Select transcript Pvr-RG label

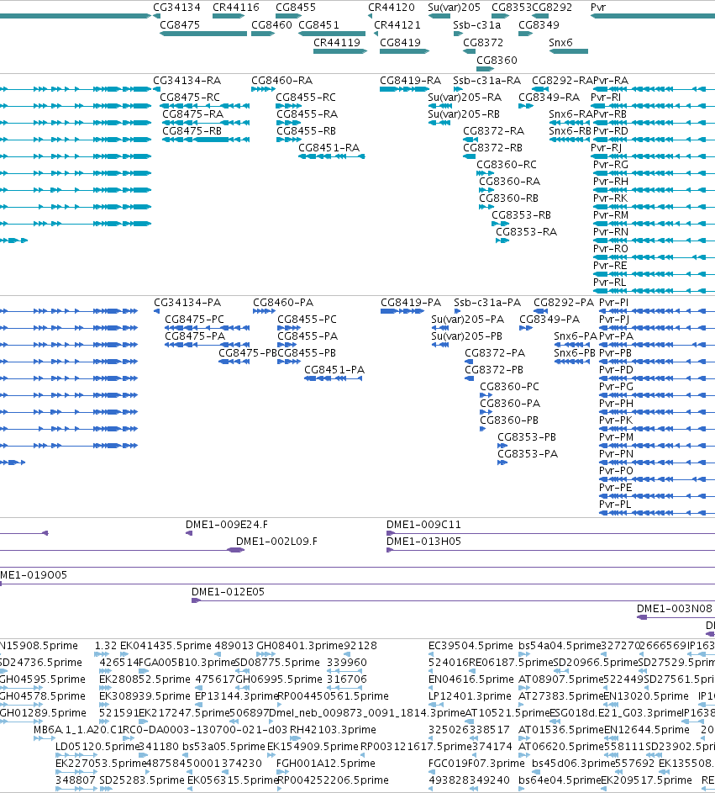click(x=611, y=165)
